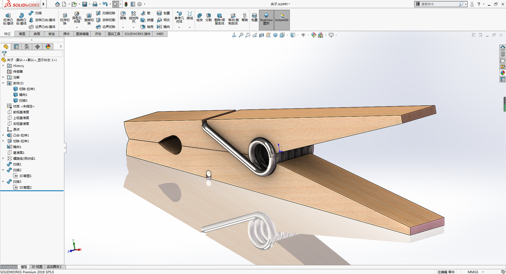Click the feature tree filter field
This screenshot has width=506, height=274.
tap(32, 53)
